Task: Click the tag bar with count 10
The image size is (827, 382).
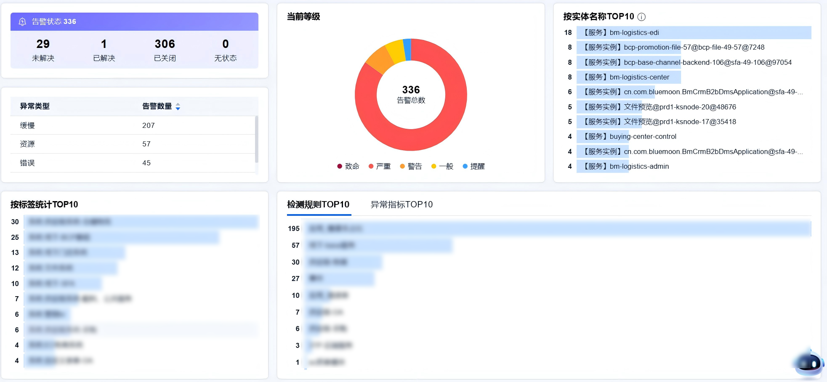Action: tap(63, 284)
